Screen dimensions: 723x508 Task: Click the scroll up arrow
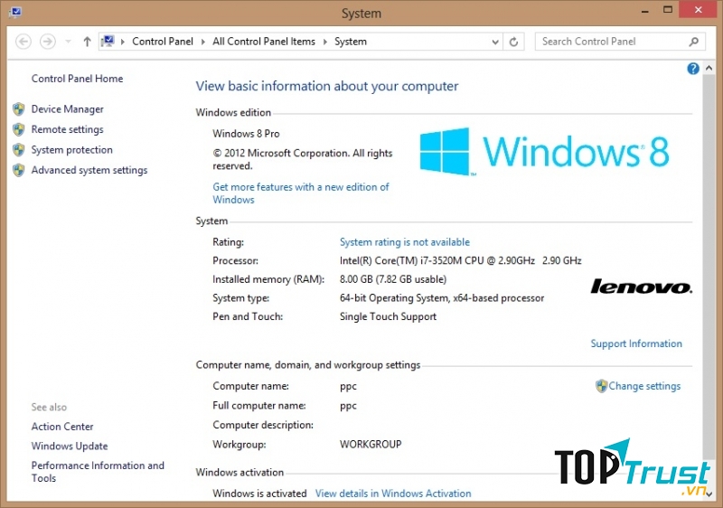coord(709,68)
